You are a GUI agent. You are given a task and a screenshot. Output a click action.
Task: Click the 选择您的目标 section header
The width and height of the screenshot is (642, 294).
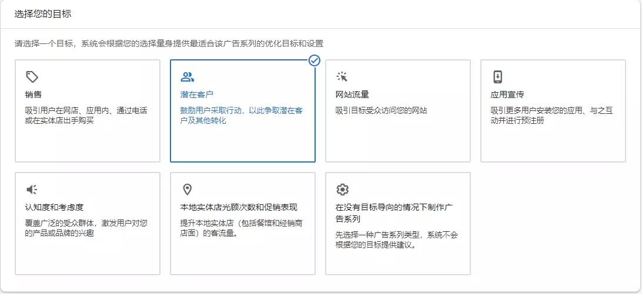click(x=43, y=13)
